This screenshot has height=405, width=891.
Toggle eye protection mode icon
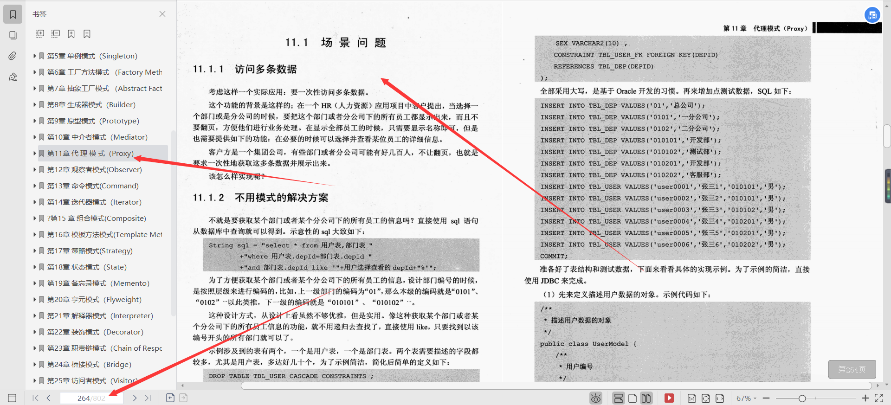point(596,398)
